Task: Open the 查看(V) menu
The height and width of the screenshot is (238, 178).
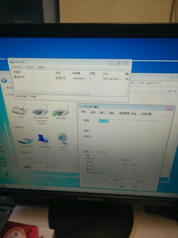Action: coord(42,67)
